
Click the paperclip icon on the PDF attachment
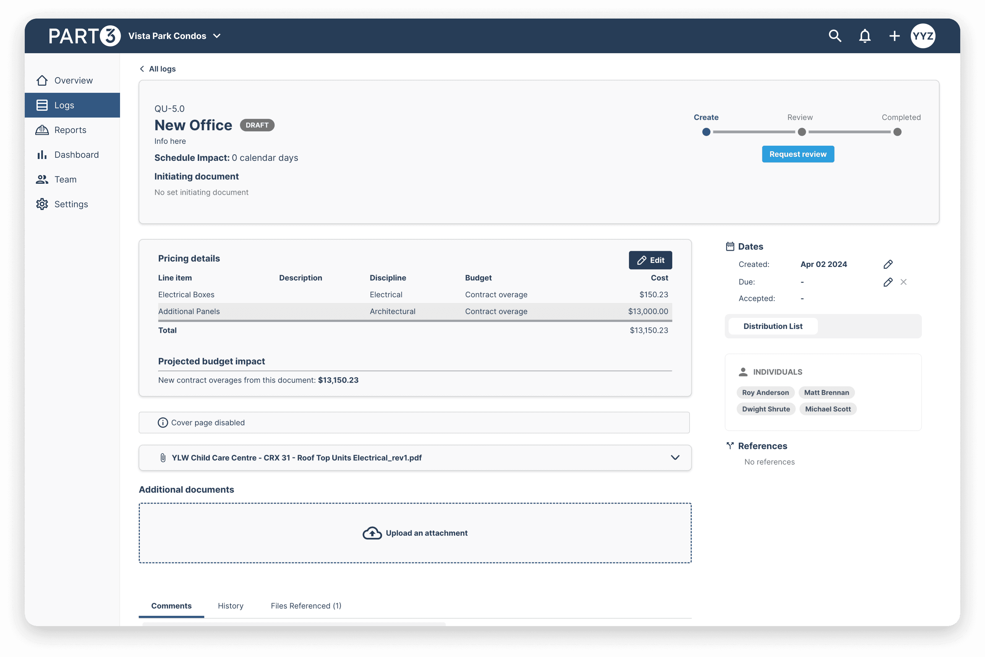(163, 457)
